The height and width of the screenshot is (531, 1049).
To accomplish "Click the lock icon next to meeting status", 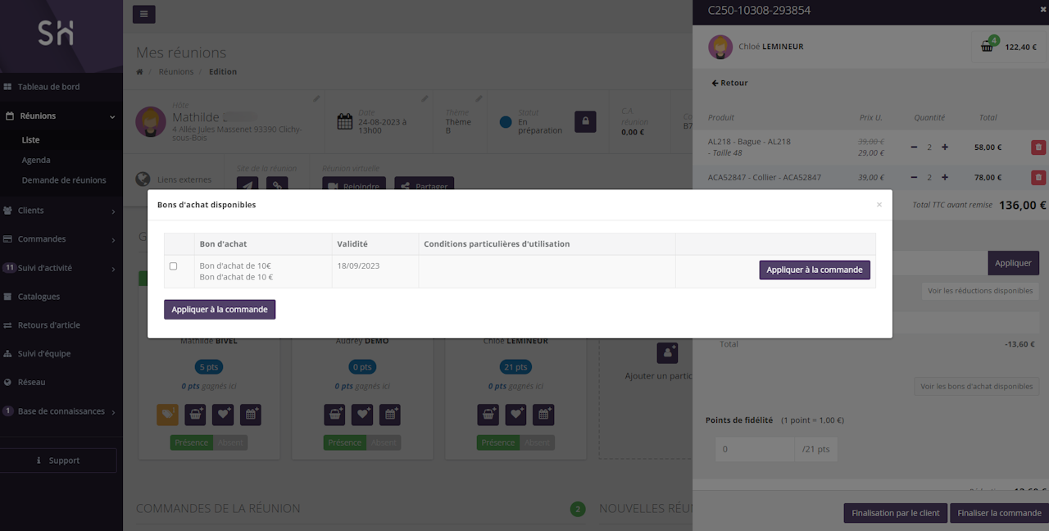I will [x=585, y=121].
